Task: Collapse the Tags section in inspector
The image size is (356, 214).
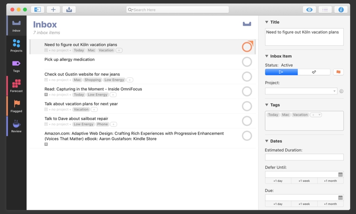Action: 267,105
